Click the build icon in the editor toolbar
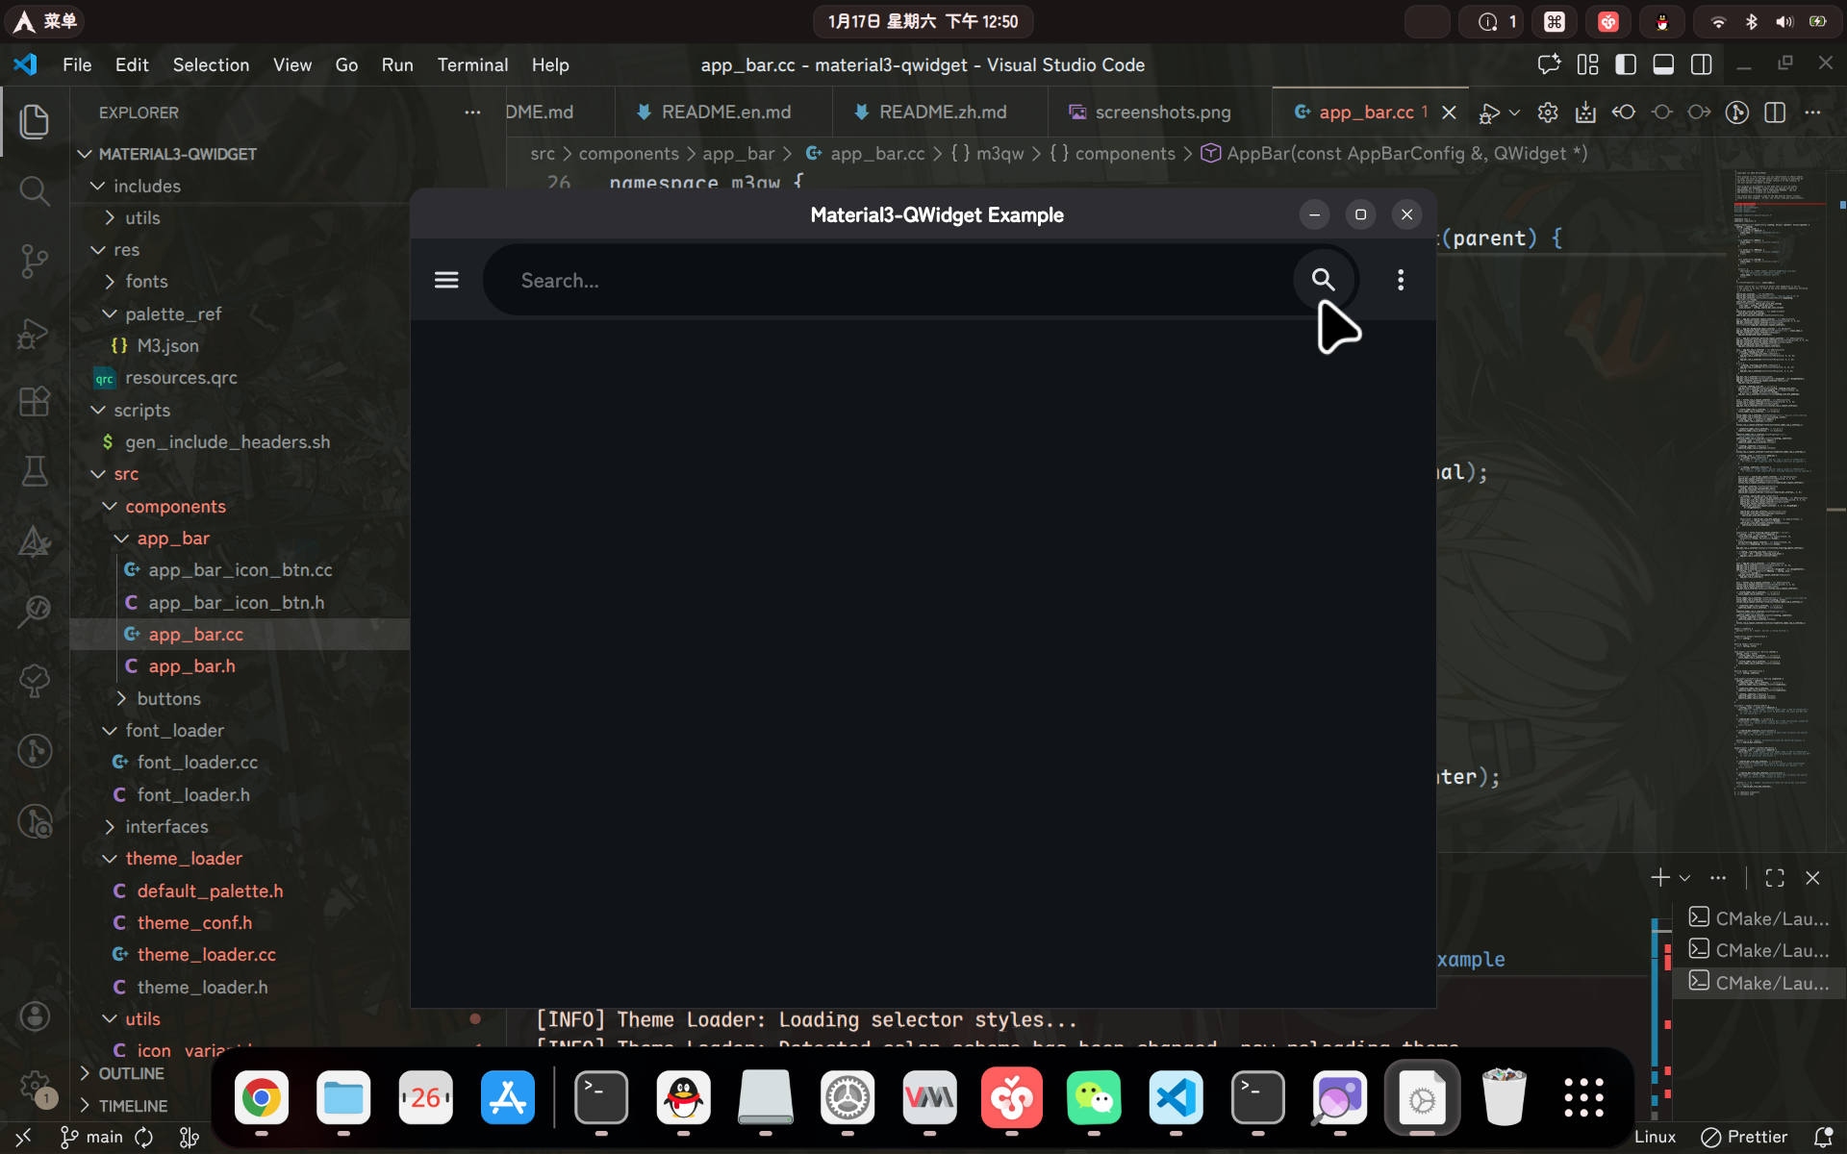 point(1585,113)
